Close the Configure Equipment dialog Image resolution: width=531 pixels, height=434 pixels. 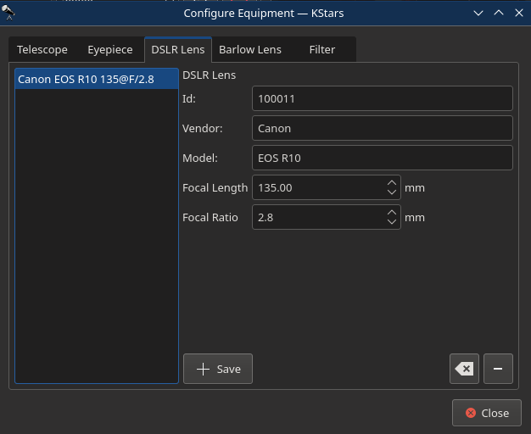[486, 413]
